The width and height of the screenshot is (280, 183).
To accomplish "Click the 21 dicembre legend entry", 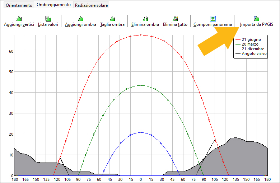I will coord(250,49).
